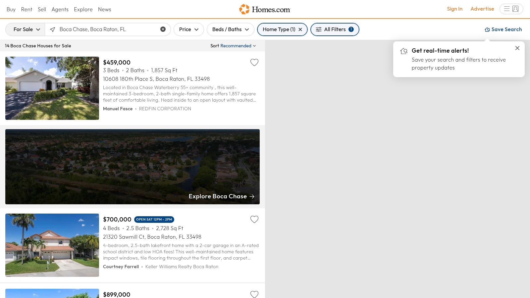Clear the location search text

point(163,29)
